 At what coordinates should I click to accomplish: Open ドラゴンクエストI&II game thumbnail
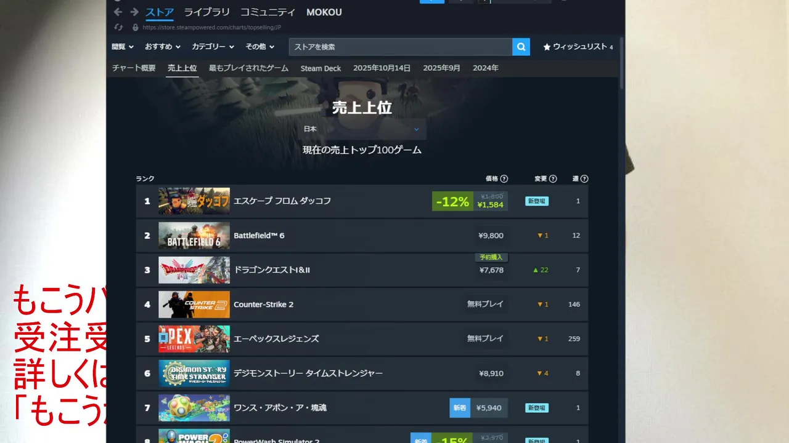tap(194, 270)
